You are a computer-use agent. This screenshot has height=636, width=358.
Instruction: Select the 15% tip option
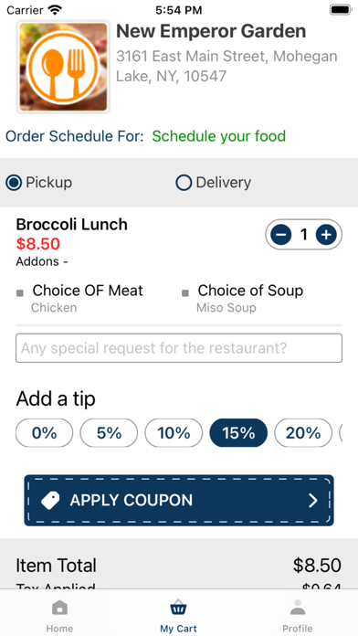pyautogui.click(x=238, y=433)
